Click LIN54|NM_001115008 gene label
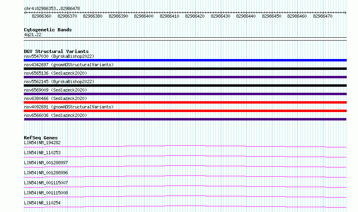 point(46,193)
